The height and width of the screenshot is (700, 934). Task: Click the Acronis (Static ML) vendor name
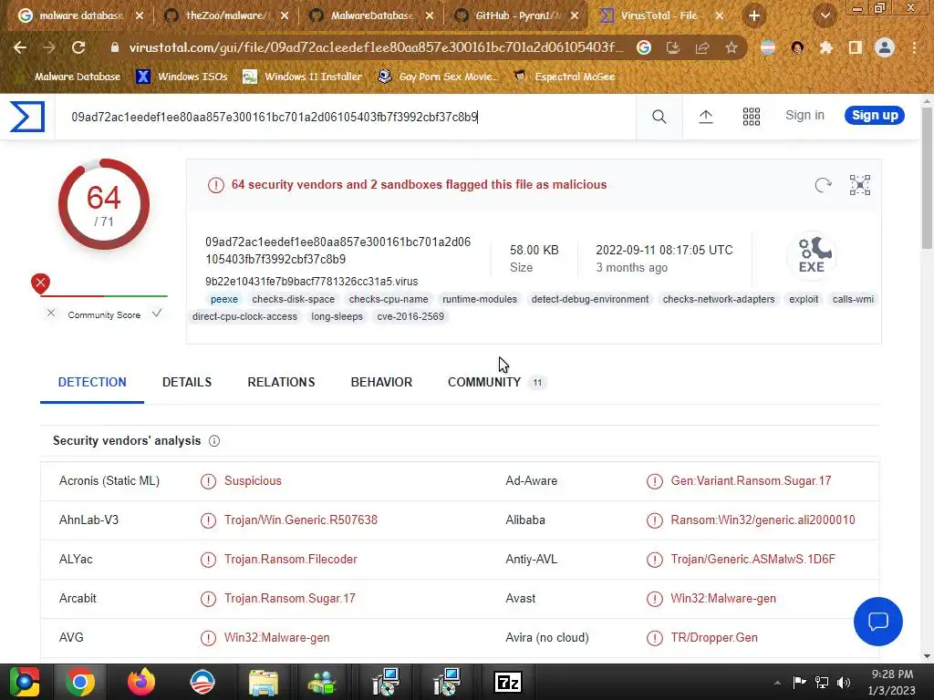tap(109, 481)
